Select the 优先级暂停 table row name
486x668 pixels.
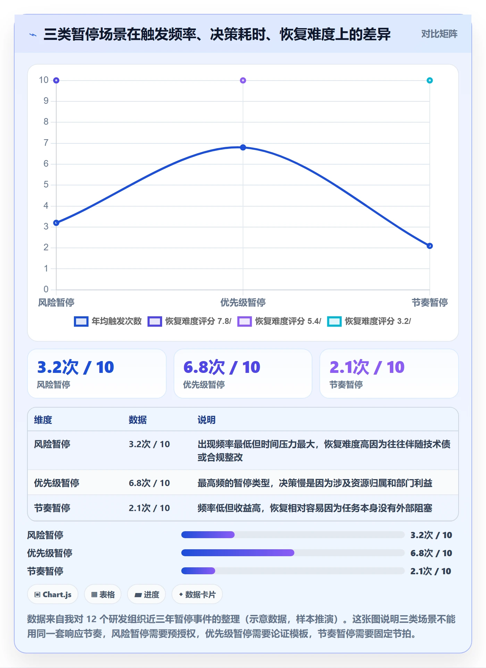(x=57, y=483)
